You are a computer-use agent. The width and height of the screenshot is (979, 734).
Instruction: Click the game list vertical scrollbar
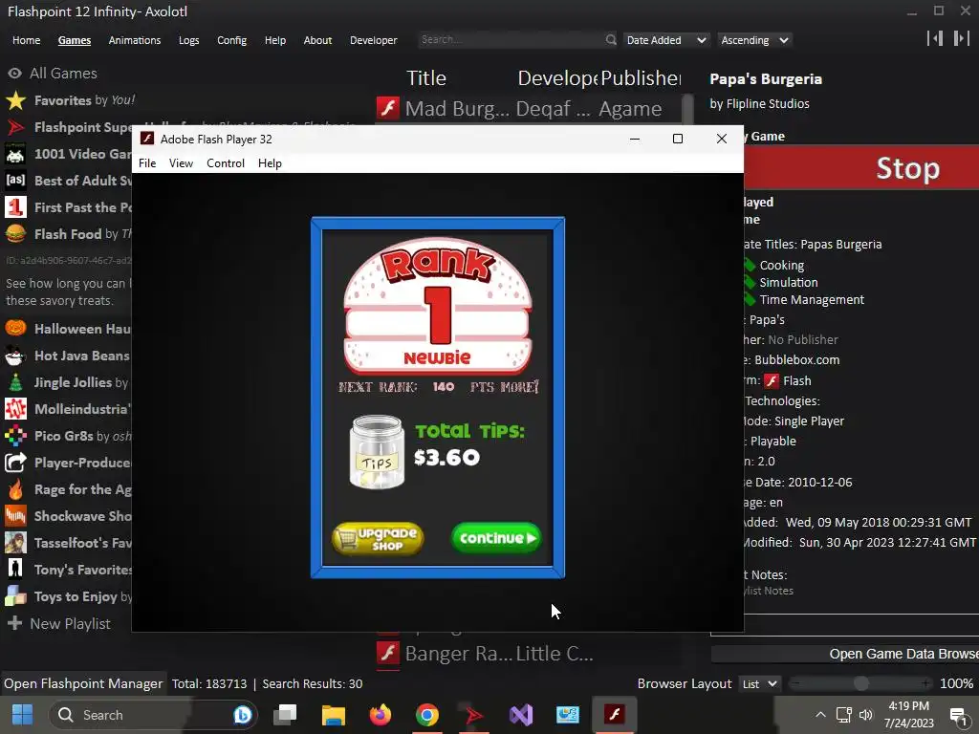click(687, 110)
